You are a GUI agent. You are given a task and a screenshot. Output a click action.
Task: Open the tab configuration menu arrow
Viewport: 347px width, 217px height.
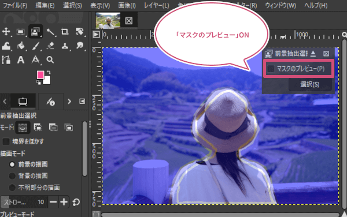tap(82, 101)
